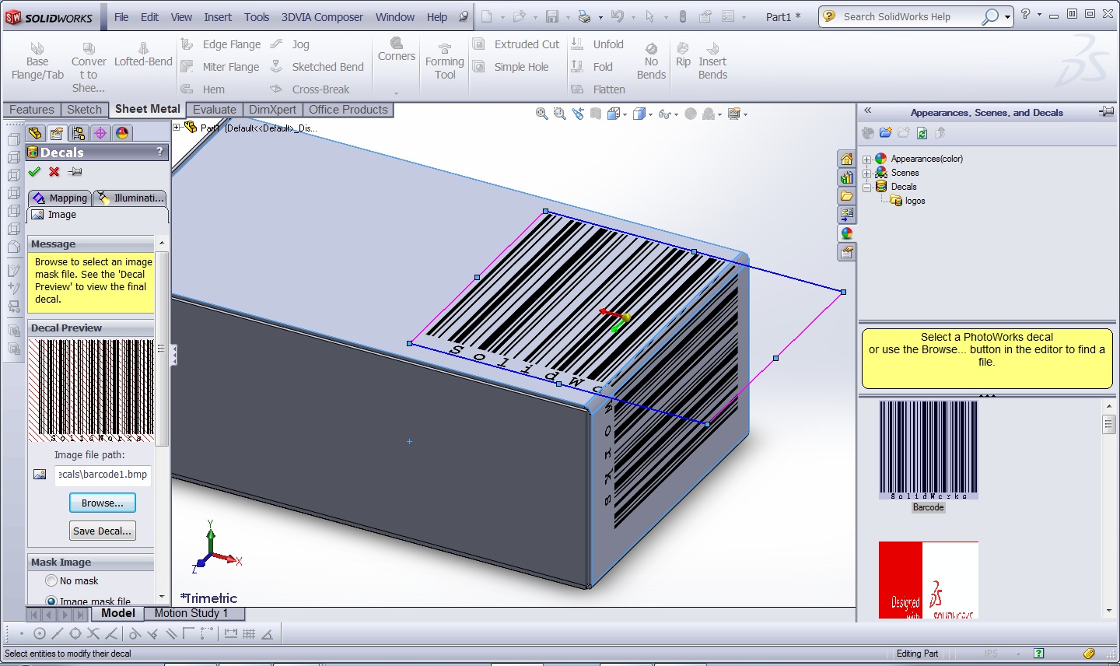The width and height of the screenshot is (1120, 666).
Task: Select the No mask radio button
Action: (x=51, y=580)
